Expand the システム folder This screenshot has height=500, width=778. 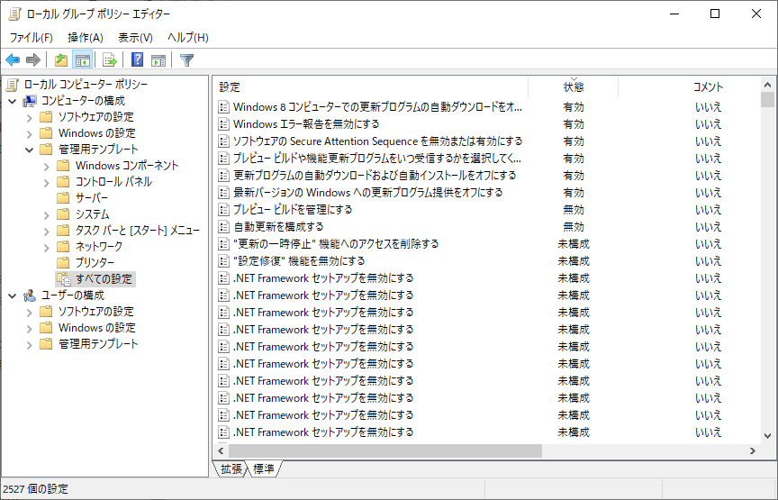pyautogui.click(x=47, y=215)
